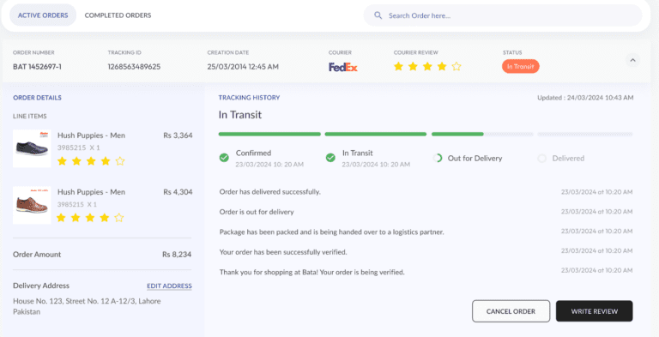Click the search magnifier icon
The image size is (659, 337).
tap(378, 15)
